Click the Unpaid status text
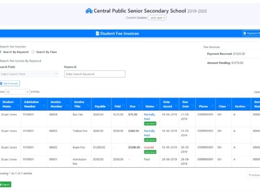Viewport: 260px width, 195px height. [x=149, y=148]
